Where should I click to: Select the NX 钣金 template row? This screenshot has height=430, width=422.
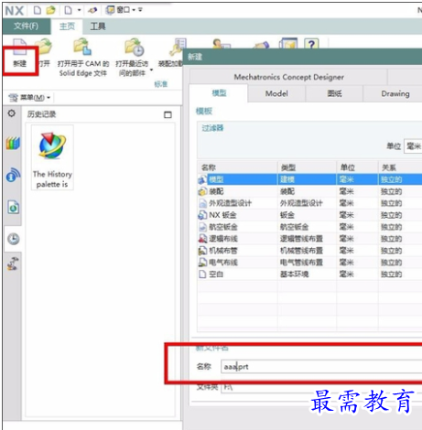click(x=309, y=215)
